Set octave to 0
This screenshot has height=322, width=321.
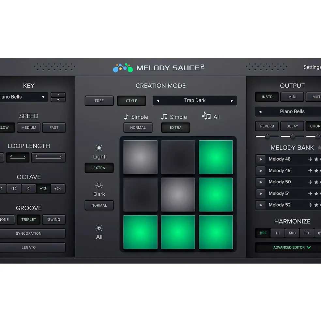[28, 189]
